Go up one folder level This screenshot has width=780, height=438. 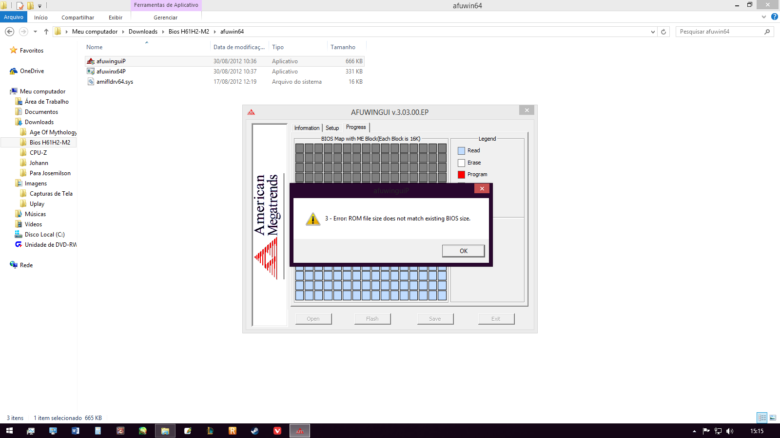(46, 32)
